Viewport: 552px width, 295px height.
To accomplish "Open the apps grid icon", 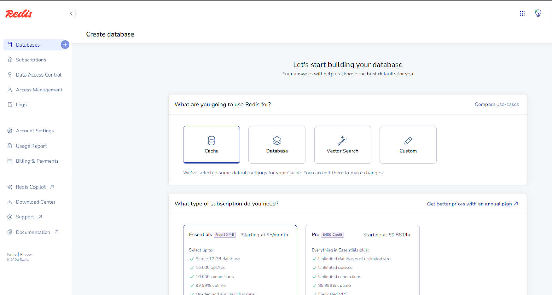I will click(522, 13).
